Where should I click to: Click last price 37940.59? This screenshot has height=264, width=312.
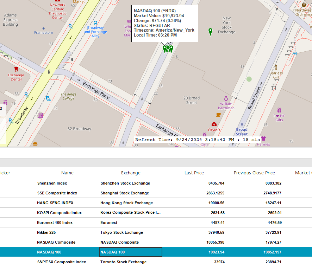click(x=216, y=232)
